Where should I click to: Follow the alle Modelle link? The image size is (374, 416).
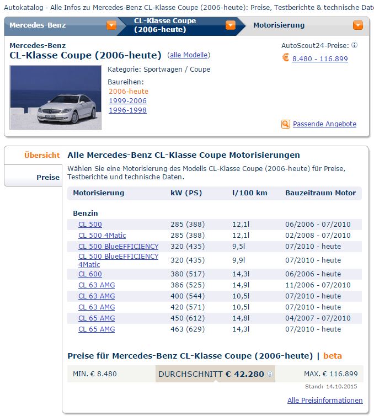tap(189, 55)
